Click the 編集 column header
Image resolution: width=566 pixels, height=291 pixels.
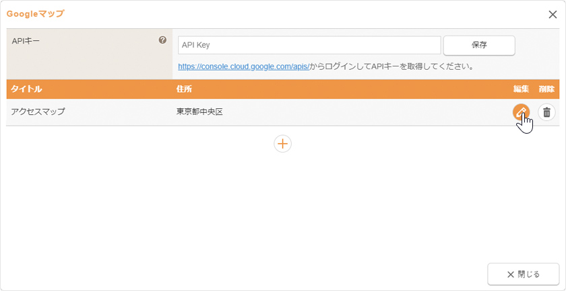521,89
